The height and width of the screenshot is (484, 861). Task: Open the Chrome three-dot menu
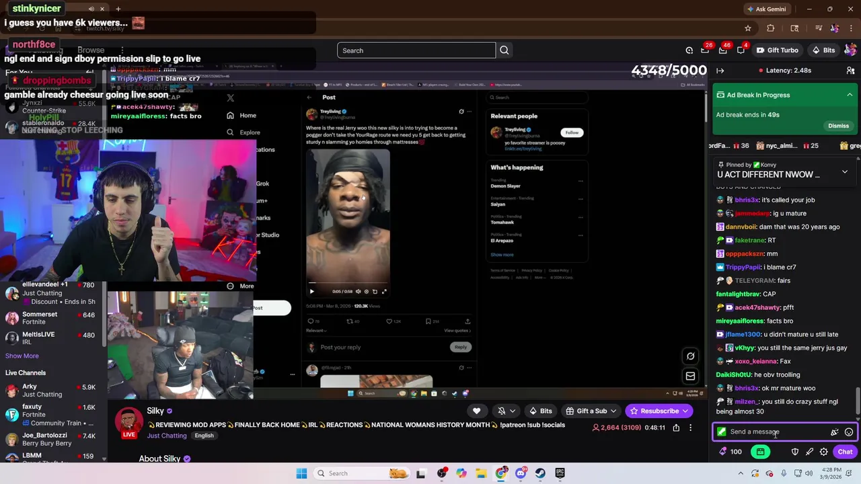[x=851, y=28]
